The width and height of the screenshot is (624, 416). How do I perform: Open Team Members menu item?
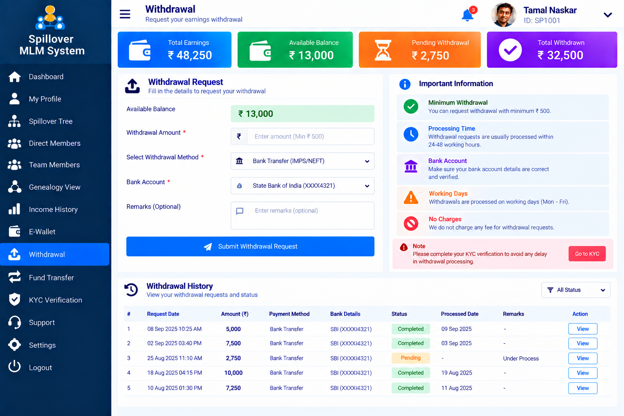(x=55, y=165)
